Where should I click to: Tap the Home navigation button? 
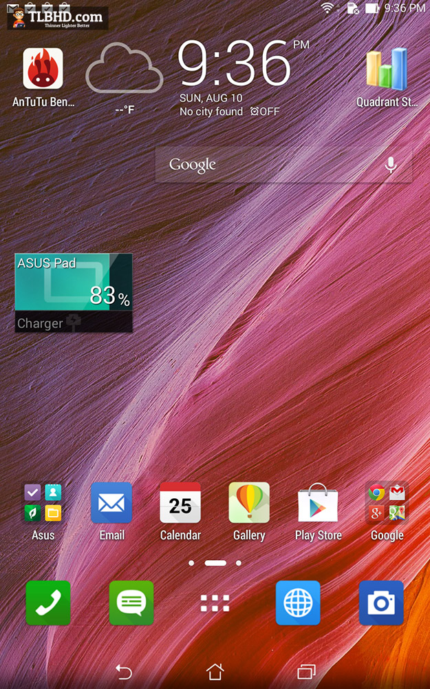coord(215,672)
